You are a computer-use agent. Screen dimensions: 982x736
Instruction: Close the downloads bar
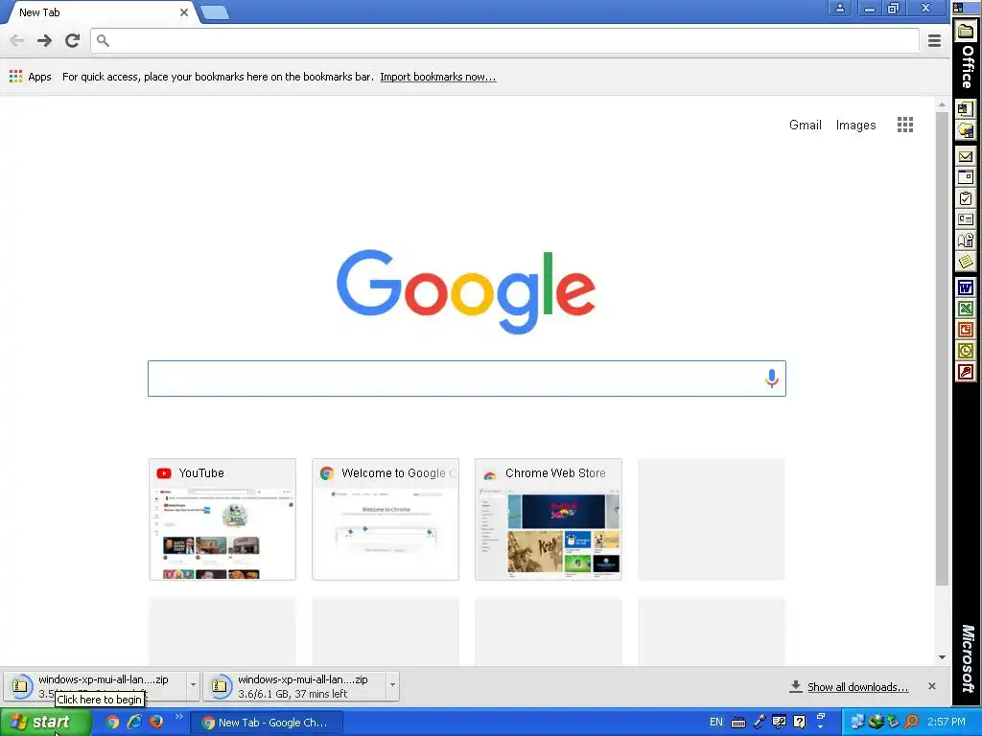(x=931, y=686)
